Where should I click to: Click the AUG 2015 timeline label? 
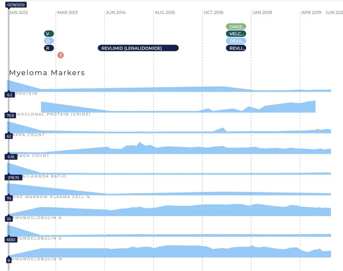click(165, 12)
